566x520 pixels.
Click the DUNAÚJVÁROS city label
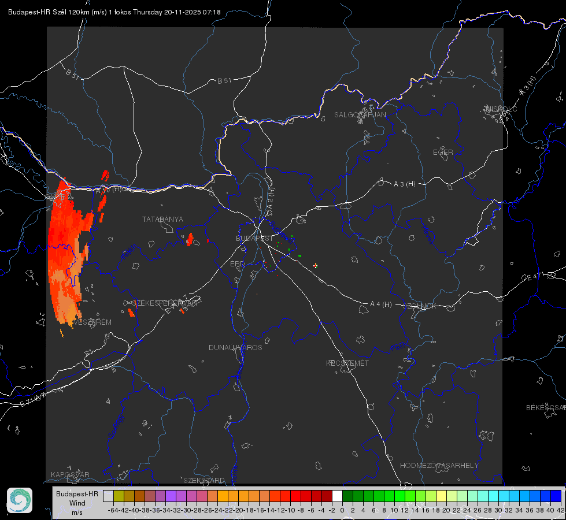pyautogui.click(x=235, y=347)
